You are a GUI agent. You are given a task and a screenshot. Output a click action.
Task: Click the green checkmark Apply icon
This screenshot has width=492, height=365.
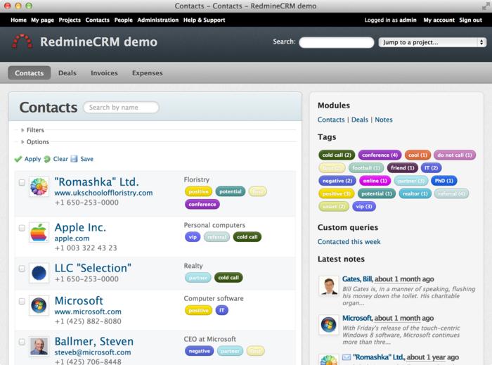18,159
